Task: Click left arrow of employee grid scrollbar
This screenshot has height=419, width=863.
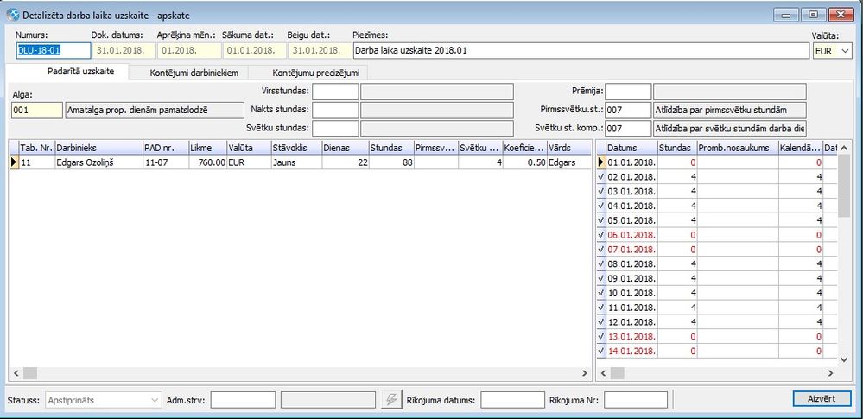Action: pyautogui.click(x=16, y=372)
